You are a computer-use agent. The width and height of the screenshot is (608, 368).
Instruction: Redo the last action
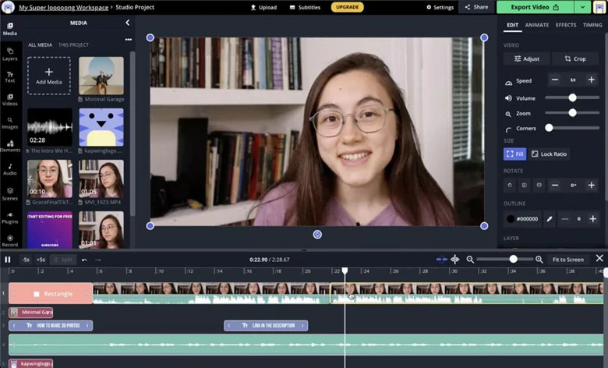98,260
